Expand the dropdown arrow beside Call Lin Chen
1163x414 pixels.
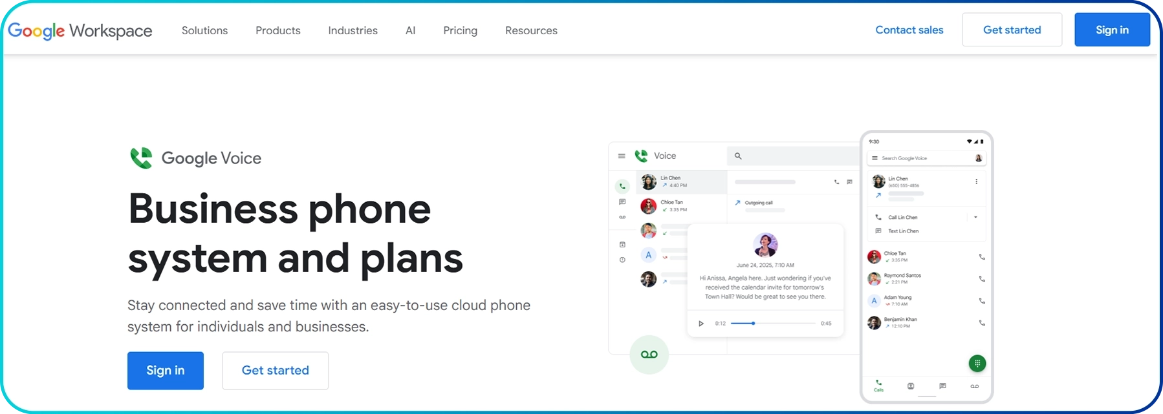975,217
